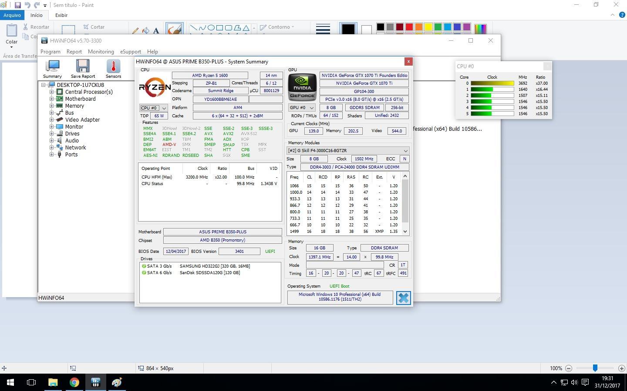Expand the Central Processor(s) tree node
Image resolution: width=627 pixels, height=391 pixels.
click(51, 92)
